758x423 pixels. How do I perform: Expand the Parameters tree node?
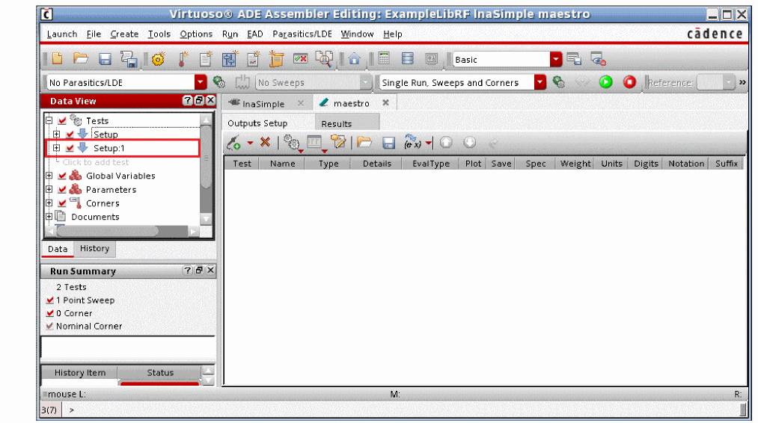49,189
